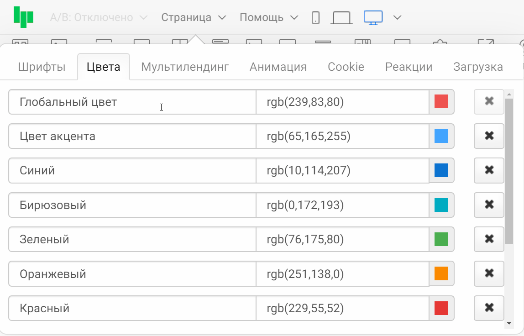Image resolution: width=524 pixels, height=336 pixels.
Task: Click the green LP logo icon
Action: coord(23,17)
